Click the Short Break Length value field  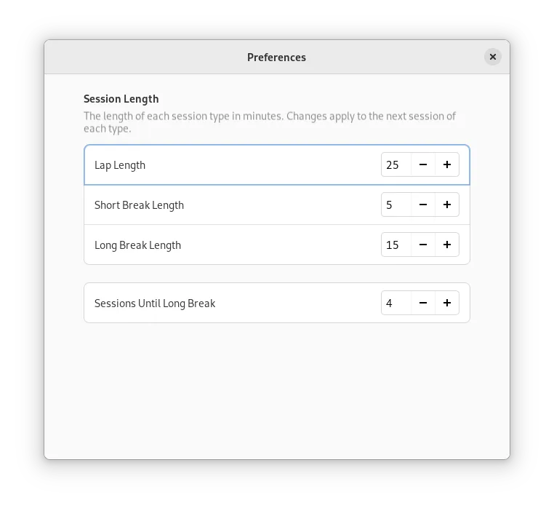(x=396, y=205)
